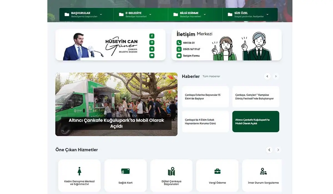Open the YouTube channel icon
The width and height of the screenshot is (333, 194).
(152, 55)
